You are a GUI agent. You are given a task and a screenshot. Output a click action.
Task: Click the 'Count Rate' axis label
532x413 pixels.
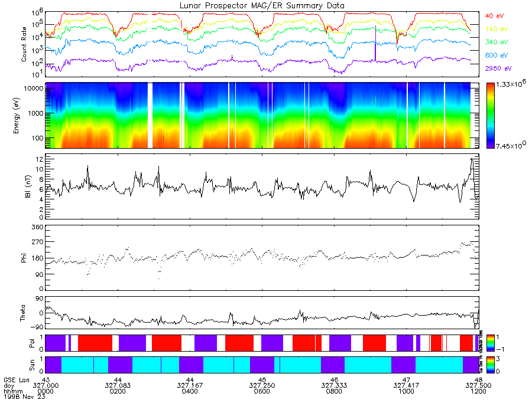[x=24, y=44]
